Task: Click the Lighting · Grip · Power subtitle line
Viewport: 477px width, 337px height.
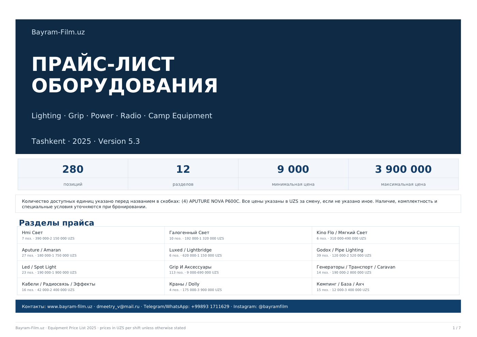Action: (x=122, y=116)
